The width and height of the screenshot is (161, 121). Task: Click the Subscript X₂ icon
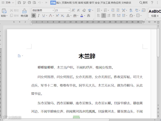(62, 16)
